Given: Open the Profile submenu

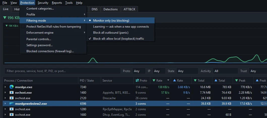Looking at the screenshot, I should 53,15.
